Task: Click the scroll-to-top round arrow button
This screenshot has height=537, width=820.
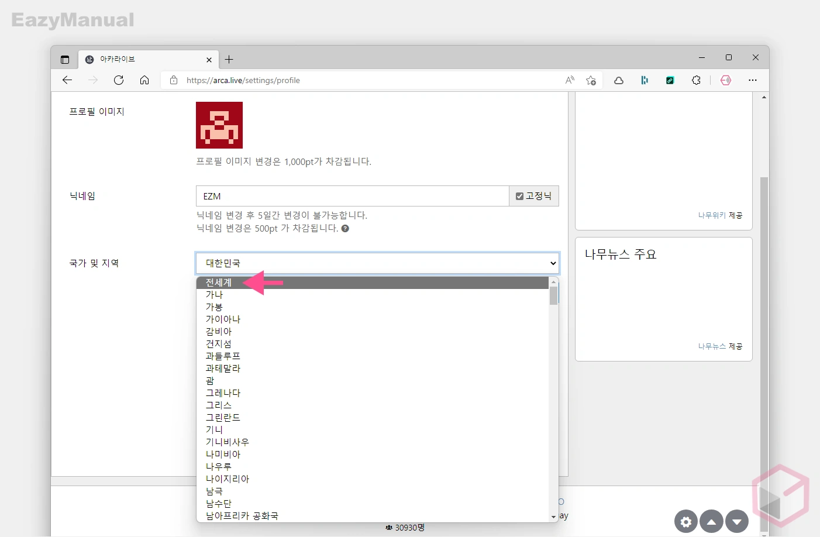Action: tap(711, 522)
